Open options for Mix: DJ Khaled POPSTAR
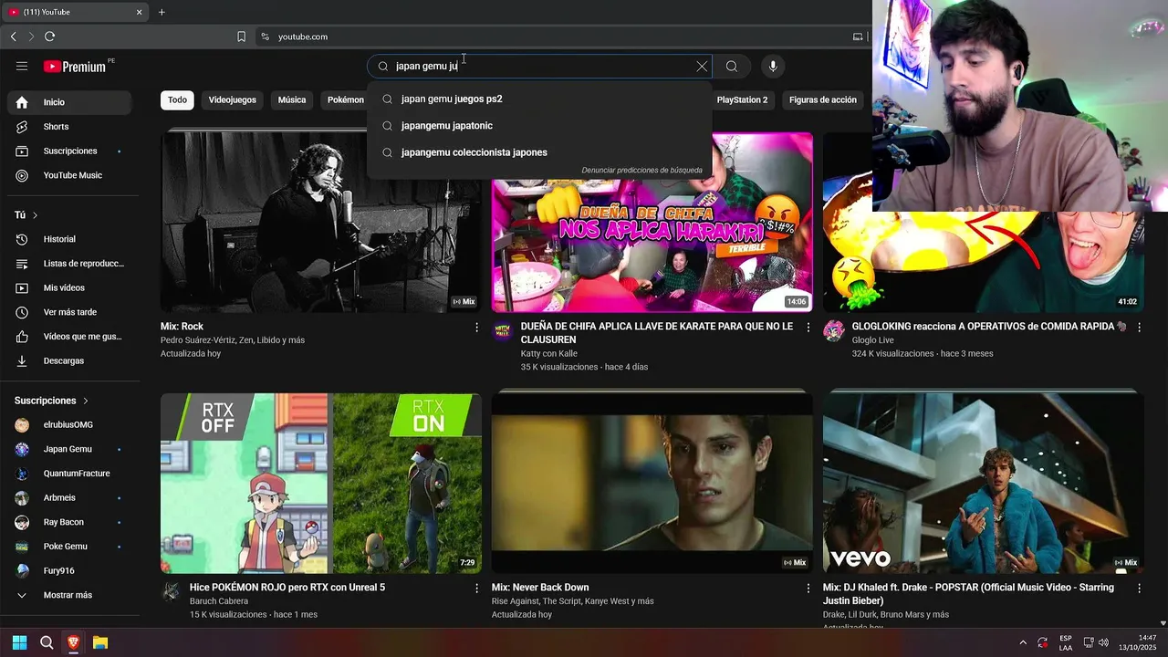The width and height of the screenshot is (1168, 657). pos(1139,589)
